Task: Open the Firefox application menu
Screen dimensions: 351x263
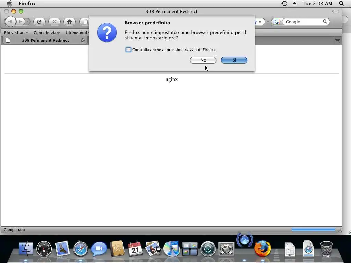Action: tap(27, 3)
